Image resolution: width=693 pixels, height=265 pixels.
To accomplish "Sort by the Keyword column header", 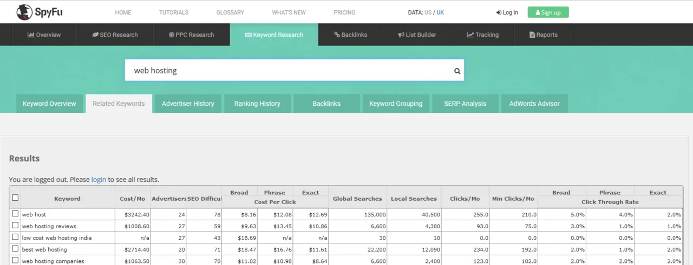I will pyautogui.click(x=67, y=199).
